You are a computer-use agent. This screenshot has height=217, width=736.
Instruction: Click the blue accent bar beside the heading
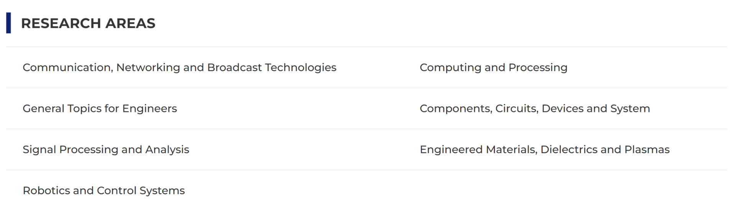[8, 23]
